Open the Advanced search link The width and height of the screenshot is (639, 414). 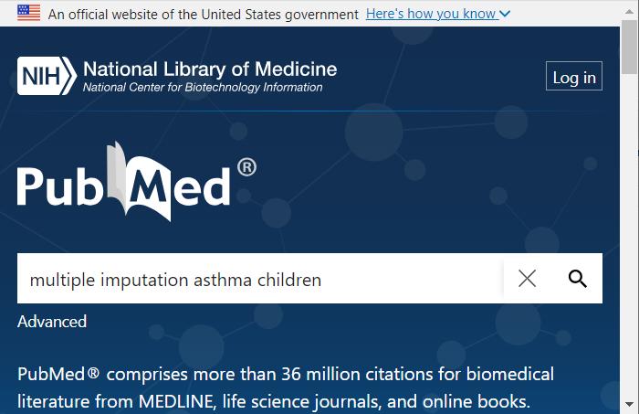52,322
